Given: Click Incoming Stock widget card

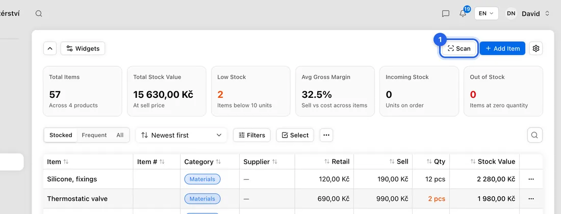Looking at the screenshot, I should pyautogui.click(x=419, y=91).
